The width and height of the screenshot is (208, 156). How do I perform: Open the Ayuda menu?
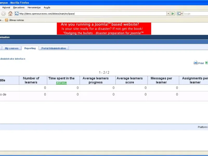point(47,8)
